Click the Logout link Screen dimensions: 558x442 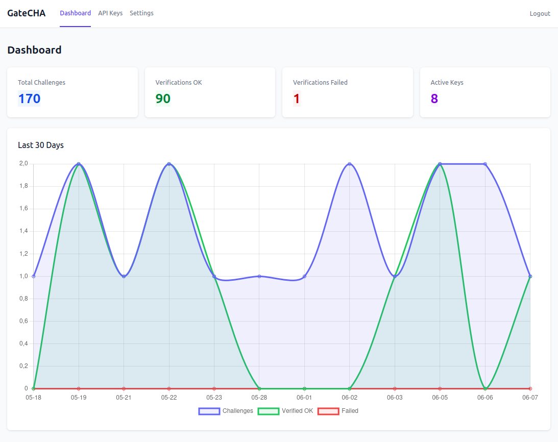pyautogui.click(x=540, y=13)
